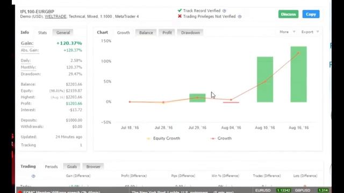344x193 pixels.
Task: Switch to the General tab
Action: coord(63,33)
